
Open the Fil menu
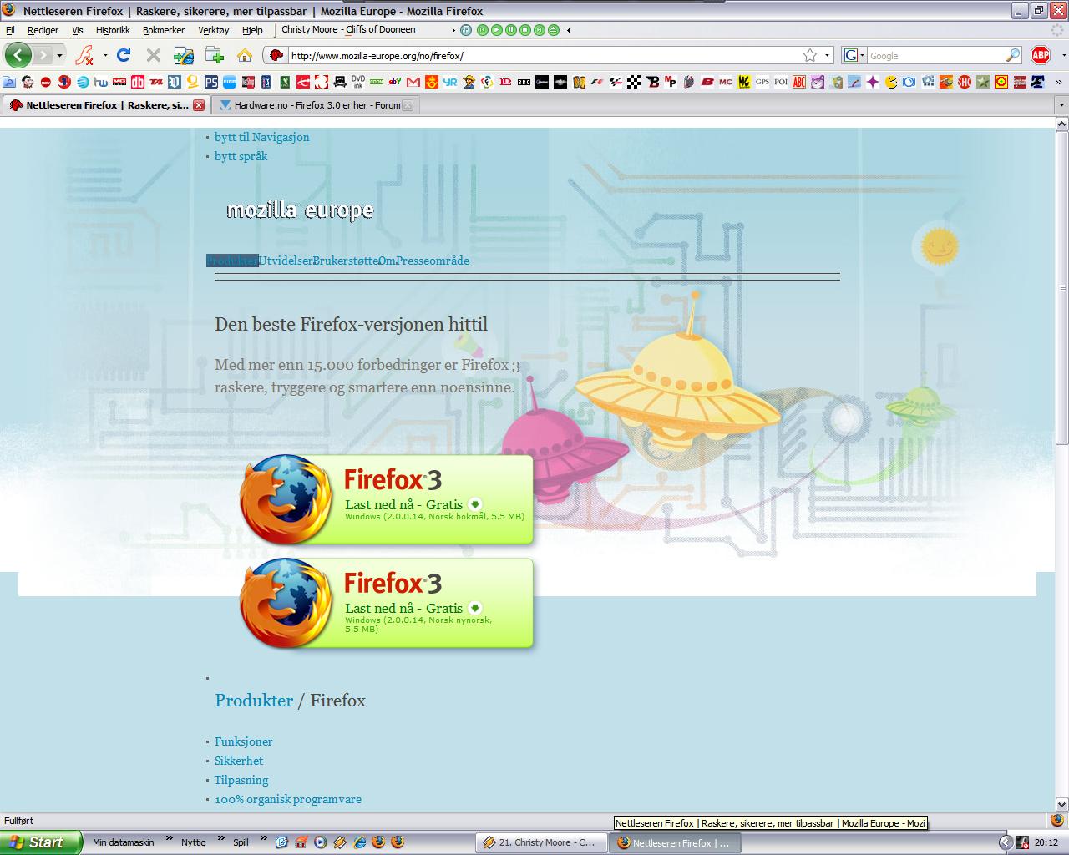10,30
